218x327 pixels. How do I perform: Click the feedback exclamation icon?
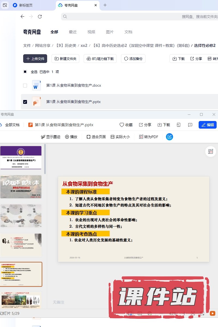(x=190, y=125)
